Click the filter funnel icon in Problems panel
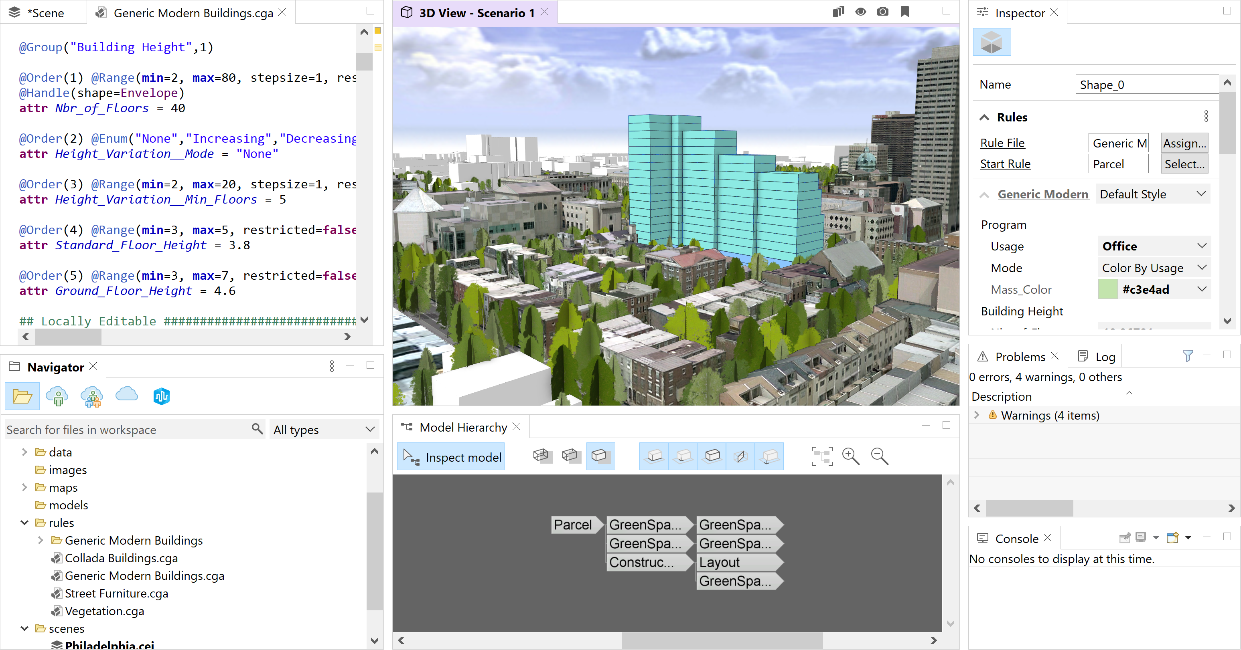 (x=1188, y=356)
